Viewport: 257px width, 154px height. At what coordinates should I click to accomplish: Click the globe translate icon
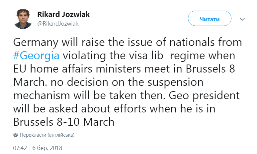pos(16,135)
